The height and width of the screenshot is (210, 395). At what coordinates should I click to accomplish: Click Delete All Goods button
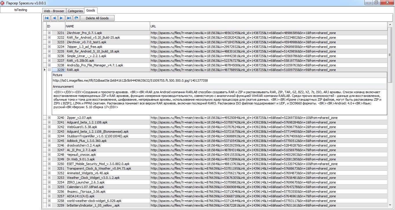tap(97, 18)
